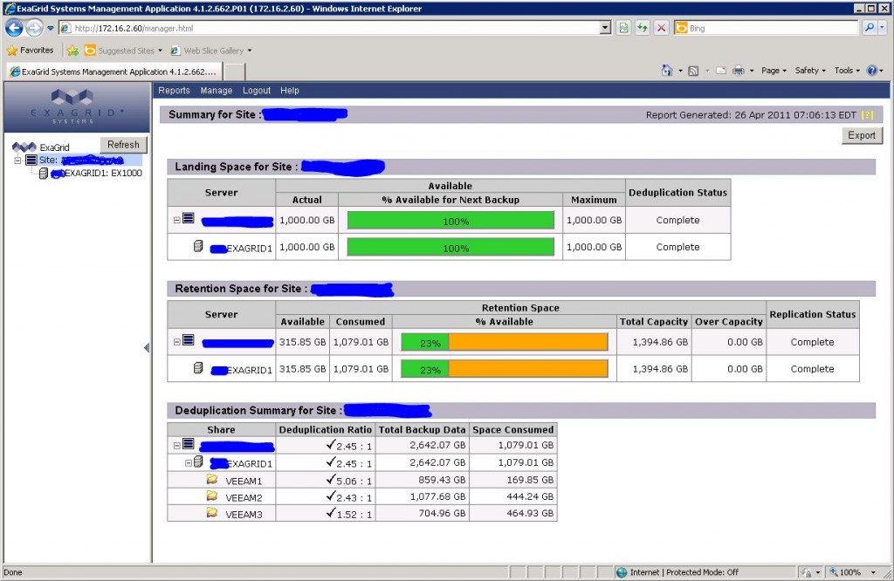Open the Page menu

(774, 71)
